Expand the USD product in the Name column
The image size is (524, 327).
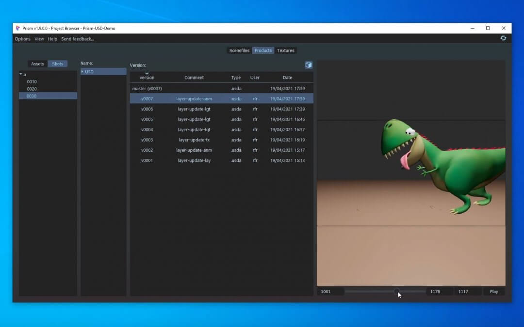(83, 71)
